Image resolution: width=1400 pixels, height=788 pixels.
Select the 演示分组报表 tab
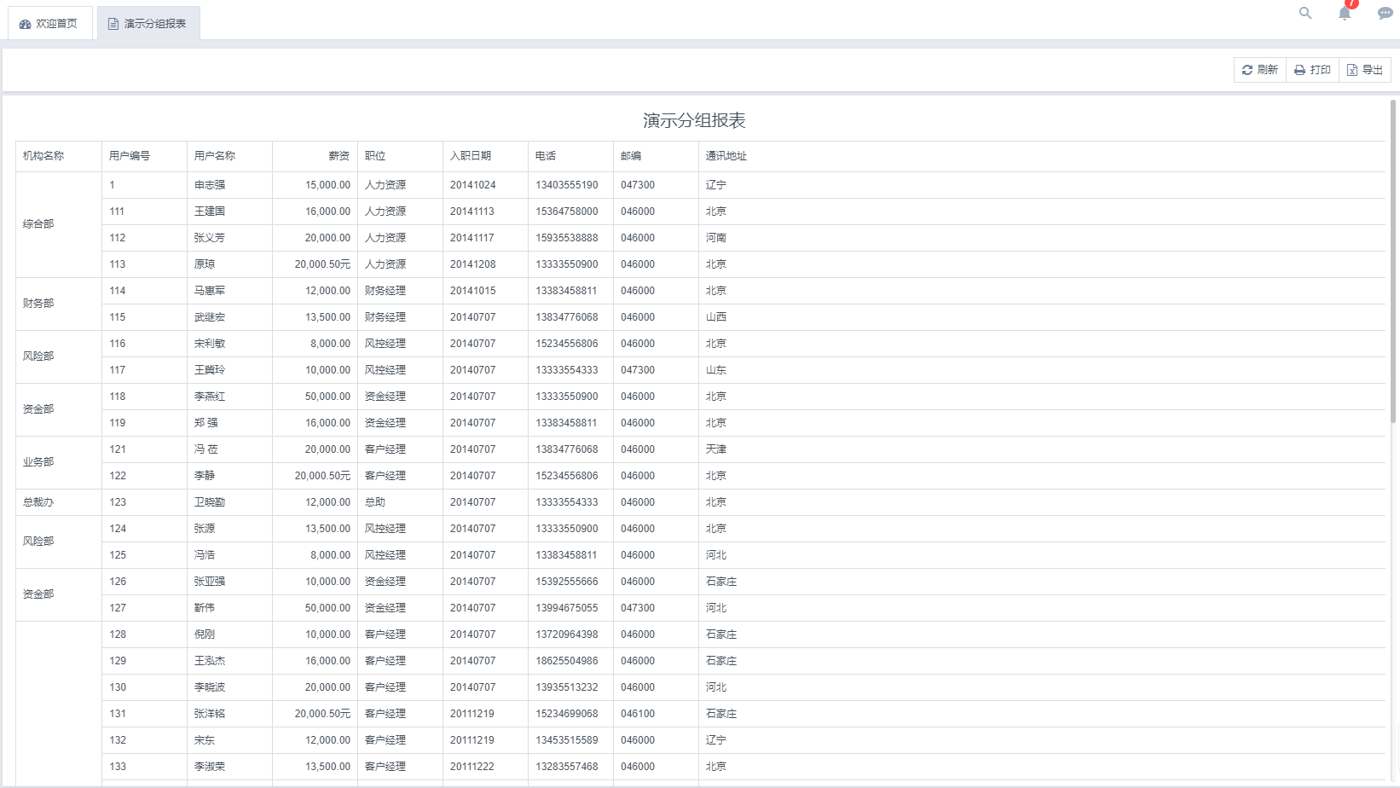pyautogui.click(x=148, y=24)
